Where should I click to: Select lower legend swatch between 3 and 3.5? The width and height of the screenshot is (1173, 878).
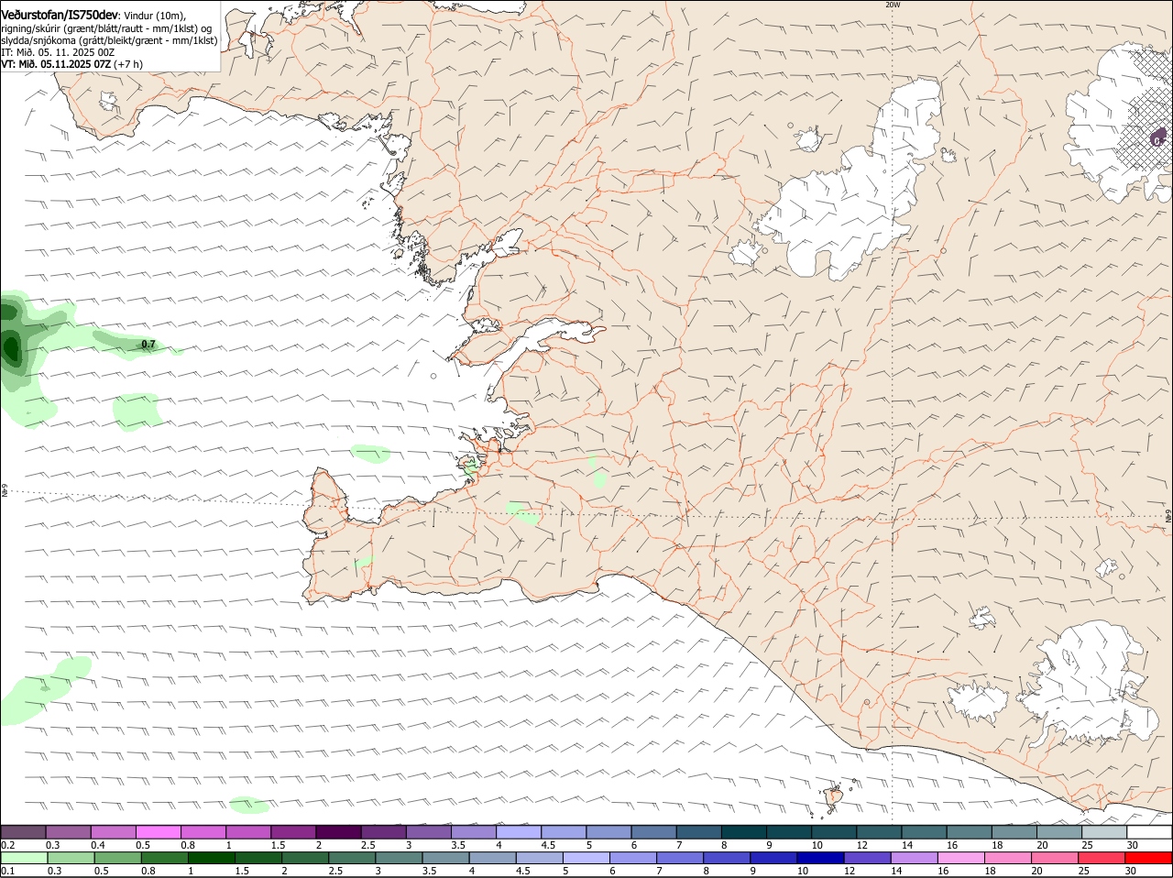click(399, 858)
